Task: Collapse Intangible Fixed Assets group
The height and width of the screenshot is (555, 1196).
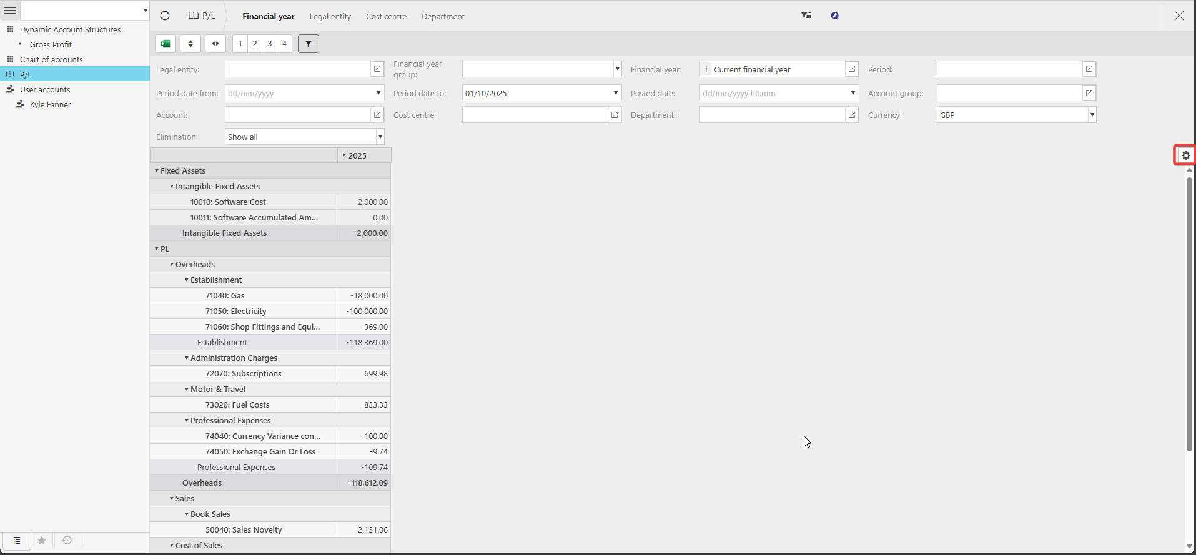Action: (172, 186)
